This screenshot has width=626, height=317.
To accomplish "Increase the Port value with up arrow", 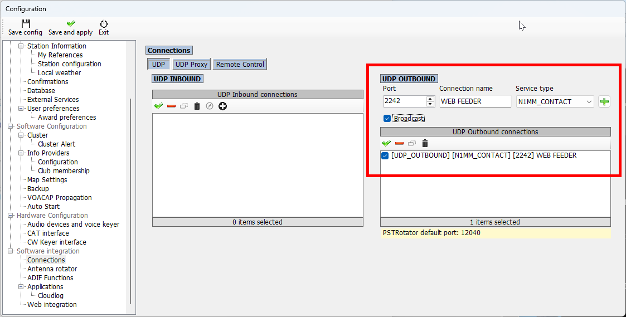I will pyautogui.click(x=430, y=99).
